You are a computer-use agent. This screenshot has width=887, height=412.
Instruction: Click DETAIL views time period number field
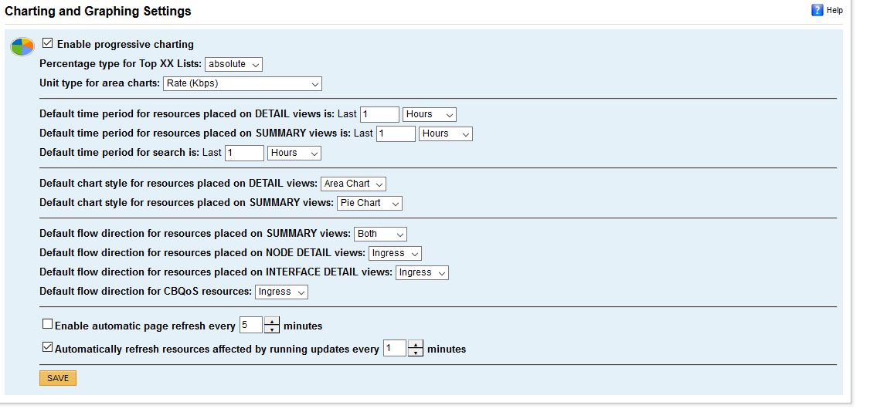pyautogui.click(x=379, y=114)
